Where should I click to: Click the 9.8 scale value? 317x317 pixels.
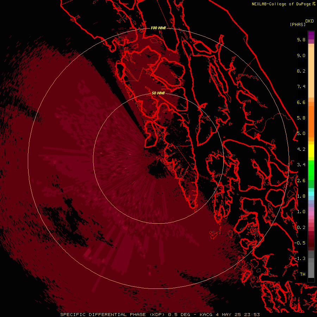pyautogui.click(x=301, y=39)
